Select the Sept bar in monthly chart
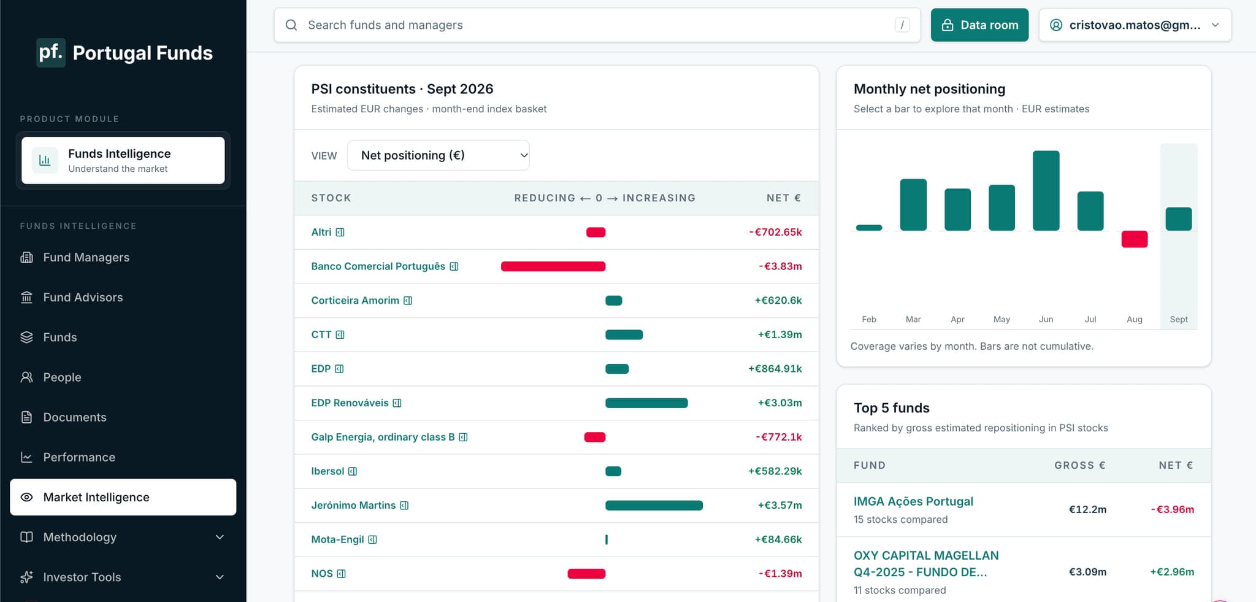This screenshot has width=1256, height=602. click(x=1178, y=219)
